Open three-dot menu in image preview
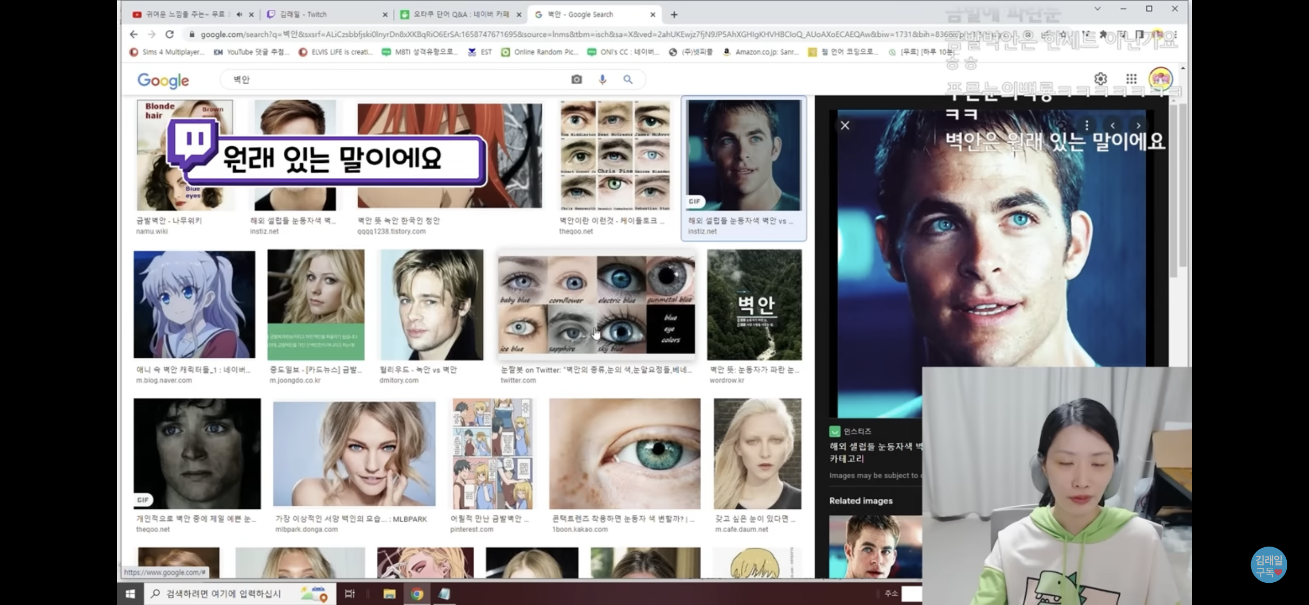The width and height of the screenshot is (1309, 605). point(1087,126)
